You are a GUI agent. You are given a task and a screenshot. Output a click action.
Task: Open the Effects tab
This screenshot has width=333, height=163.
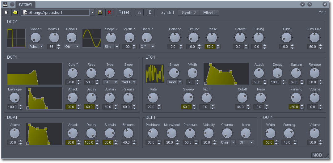(x=209, y=13)
